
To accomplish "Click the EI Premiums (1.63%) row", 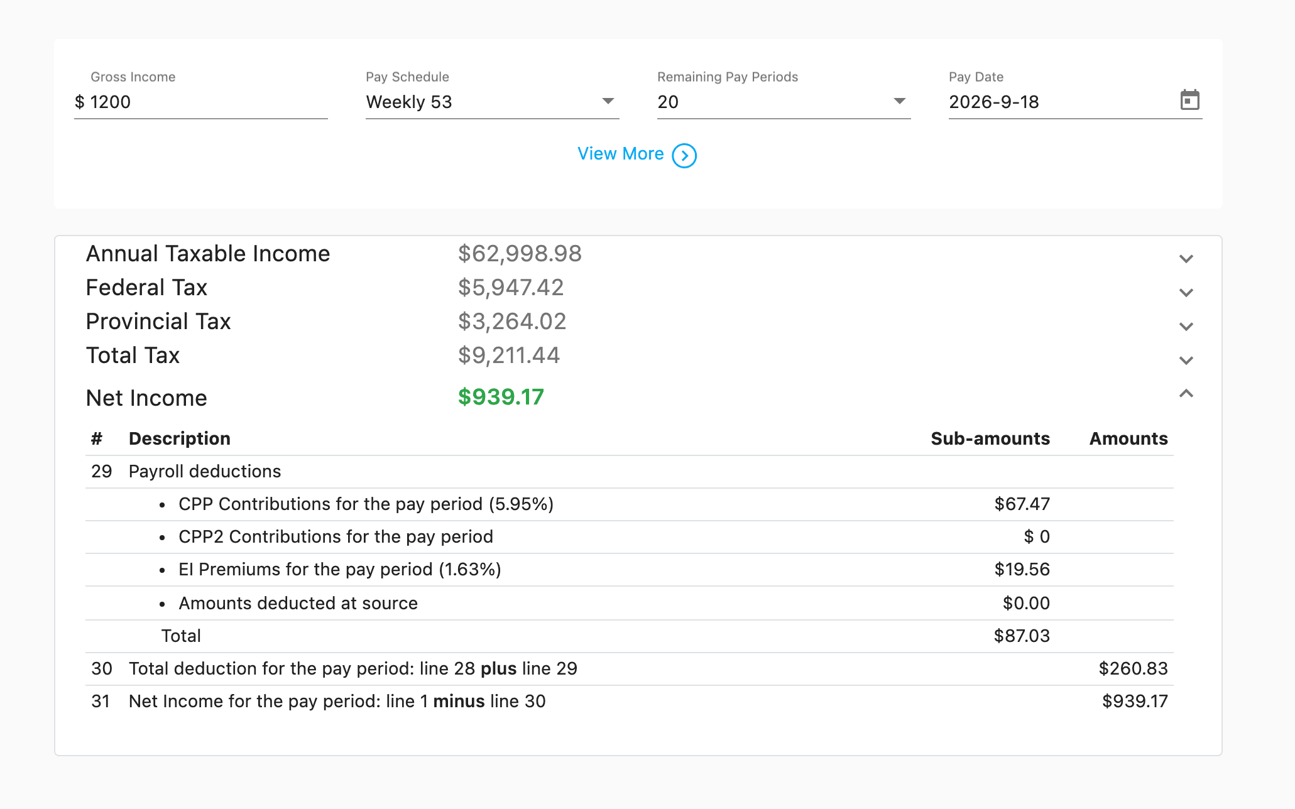I will [630, 570].
